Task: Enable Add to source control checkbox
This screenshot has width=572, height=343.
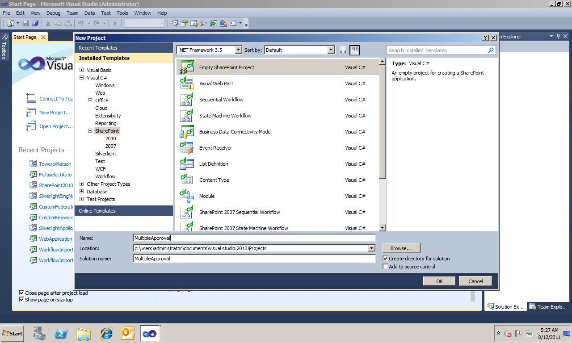Action: 385,267
